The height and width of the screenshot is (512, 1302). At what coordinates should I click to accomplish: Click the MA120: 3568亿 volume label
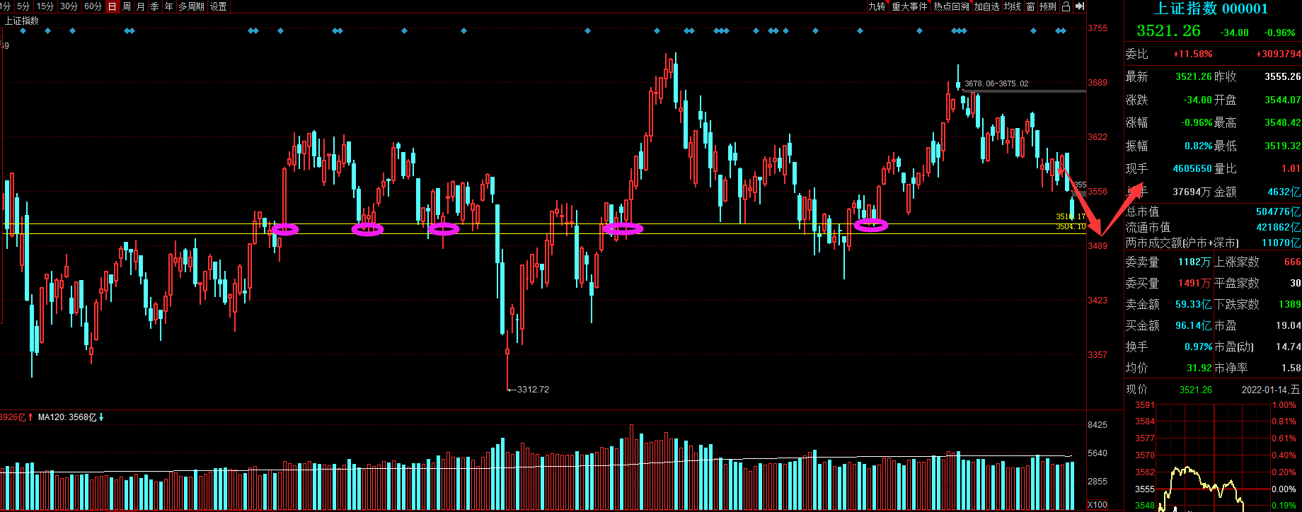67,417
